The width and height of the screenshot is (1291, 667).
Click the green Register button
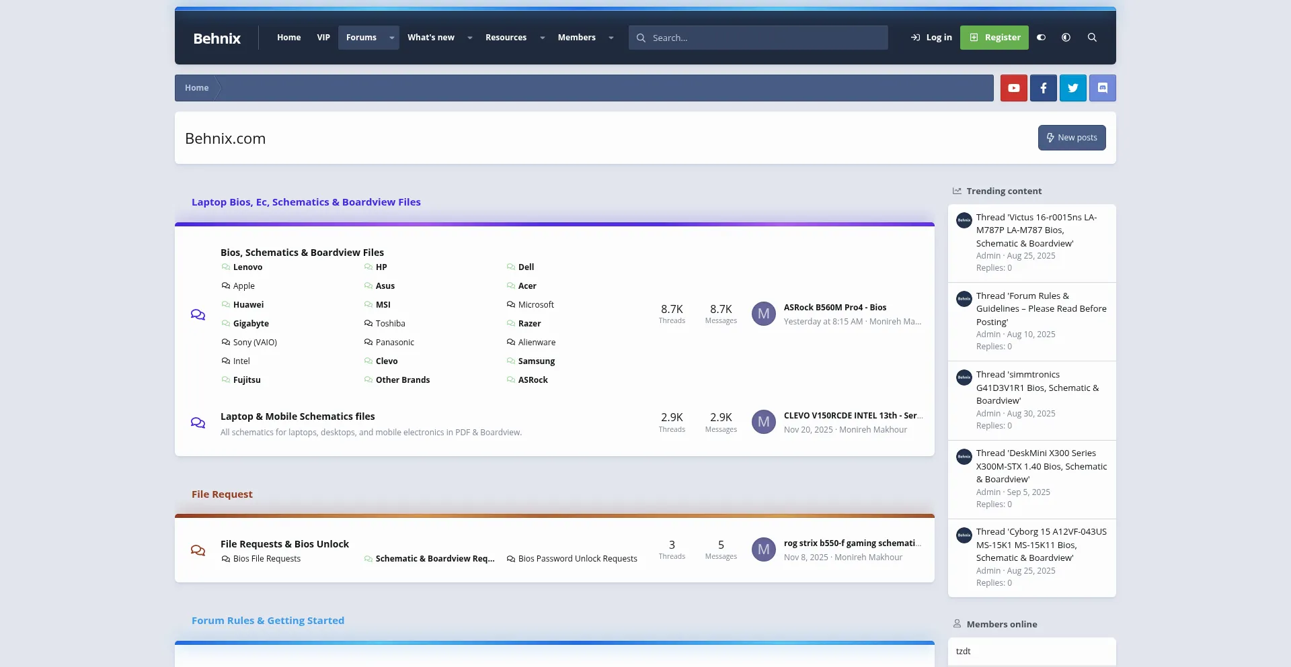[x=994, y=38]
